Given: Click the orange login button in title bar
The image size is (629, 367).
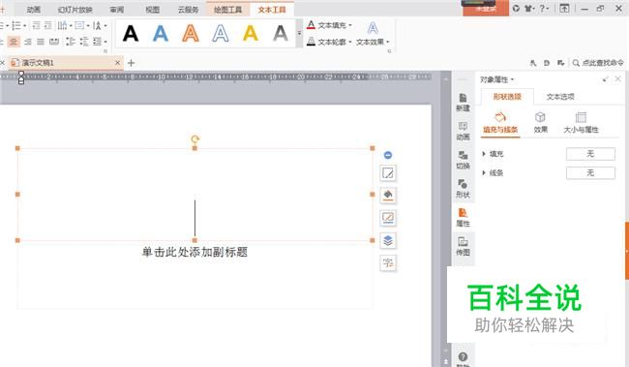Looking at the screenshot, I should [486, 8].
